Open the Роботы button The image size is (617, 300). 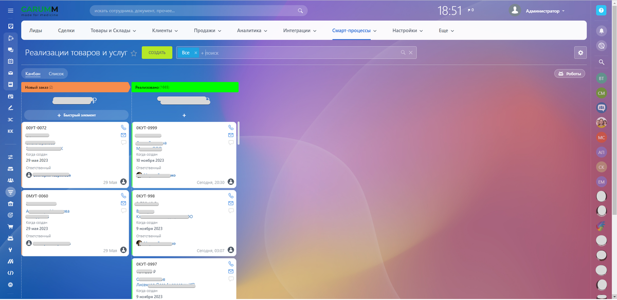pos(569,73)
